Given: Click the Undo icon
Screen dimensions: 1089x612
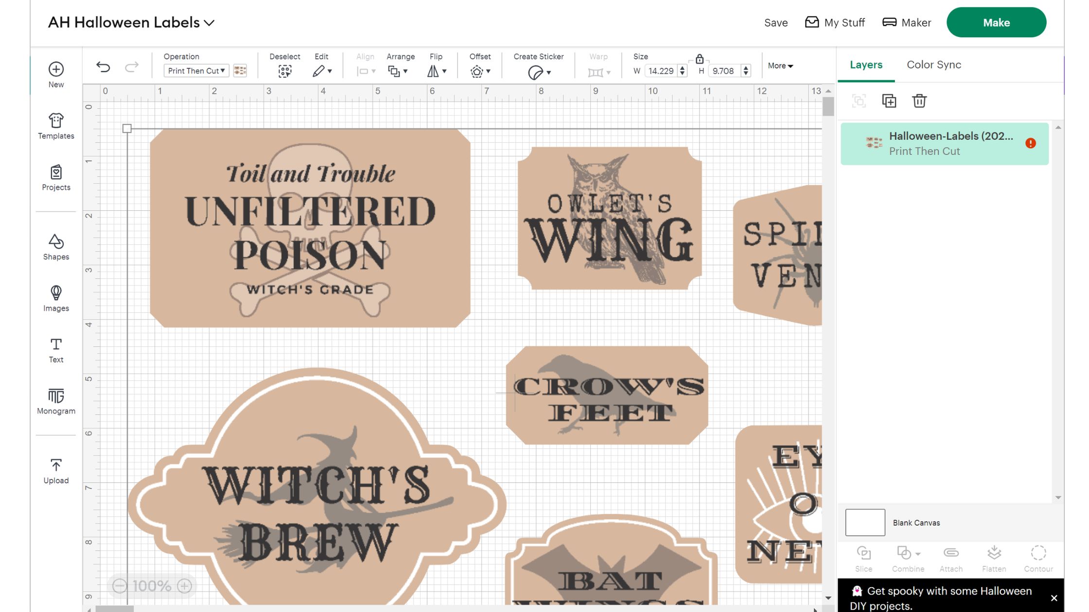Looking at the screenshot, I should pyautogui.click(x=104, y=66).
